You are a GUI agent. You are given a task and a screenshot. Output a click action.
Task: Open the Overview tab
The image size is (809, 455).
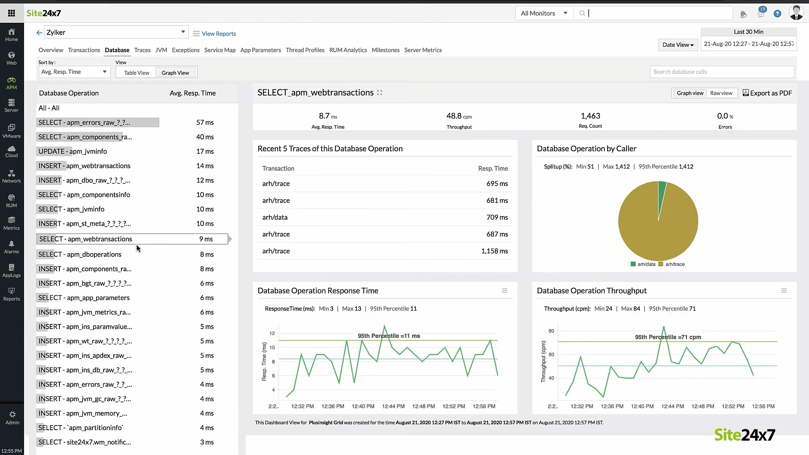[x=51, y=50]
